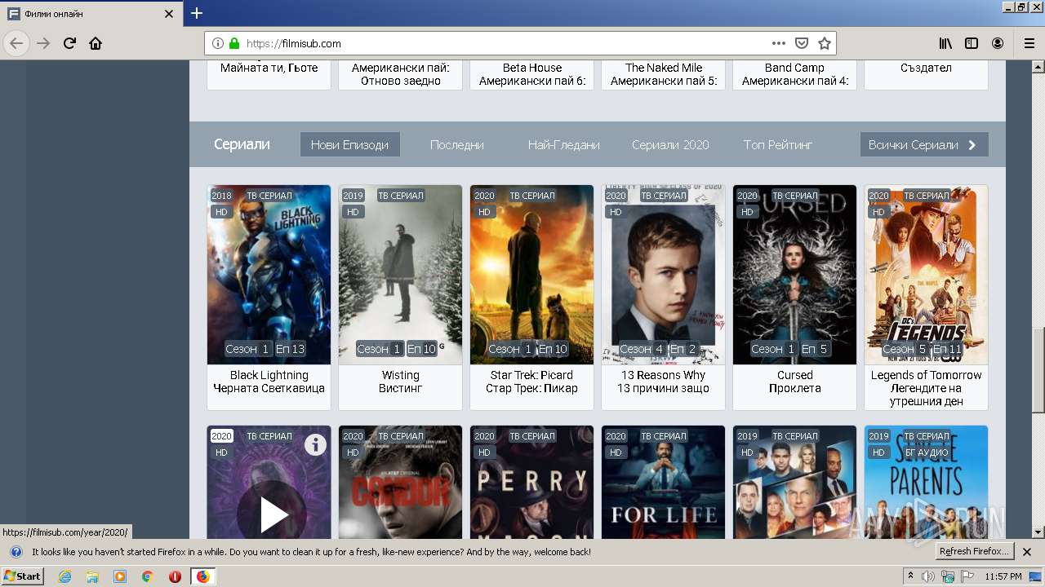Open the 13 Reasons Why poster

click(x=663, y=275)
